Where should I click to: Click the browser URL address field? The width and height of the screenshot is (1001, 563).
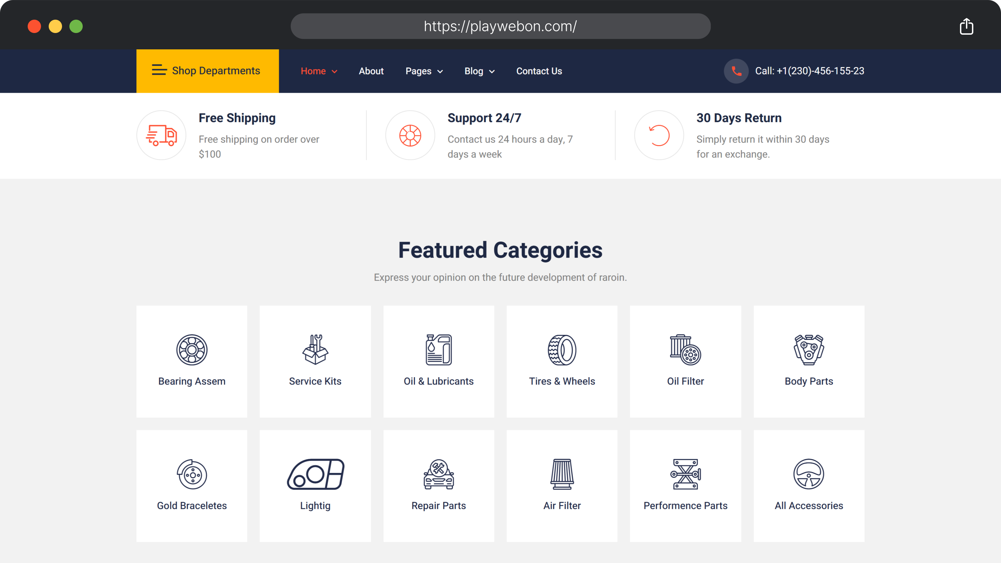[x=500, y=26]
